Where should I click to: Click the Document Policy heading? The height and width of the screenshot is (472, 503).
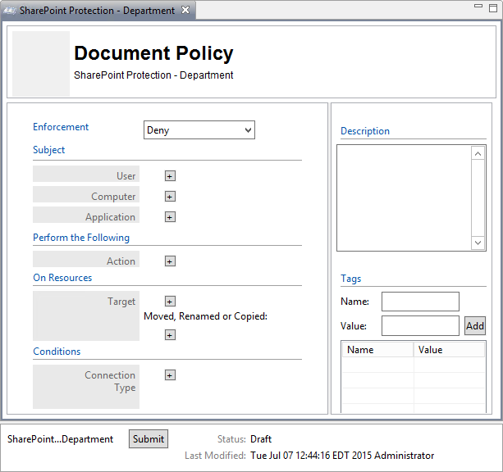(153, 53)
